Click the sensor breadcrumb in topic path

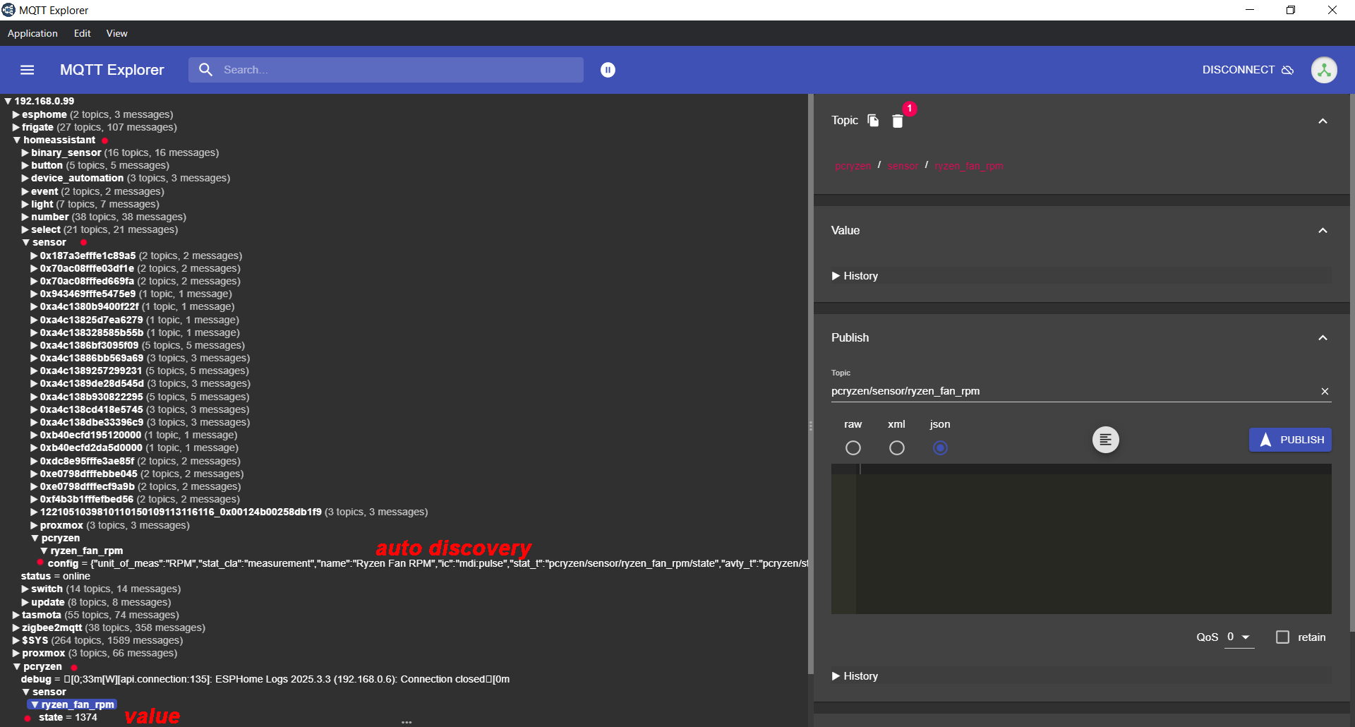[x=903, y=166]
